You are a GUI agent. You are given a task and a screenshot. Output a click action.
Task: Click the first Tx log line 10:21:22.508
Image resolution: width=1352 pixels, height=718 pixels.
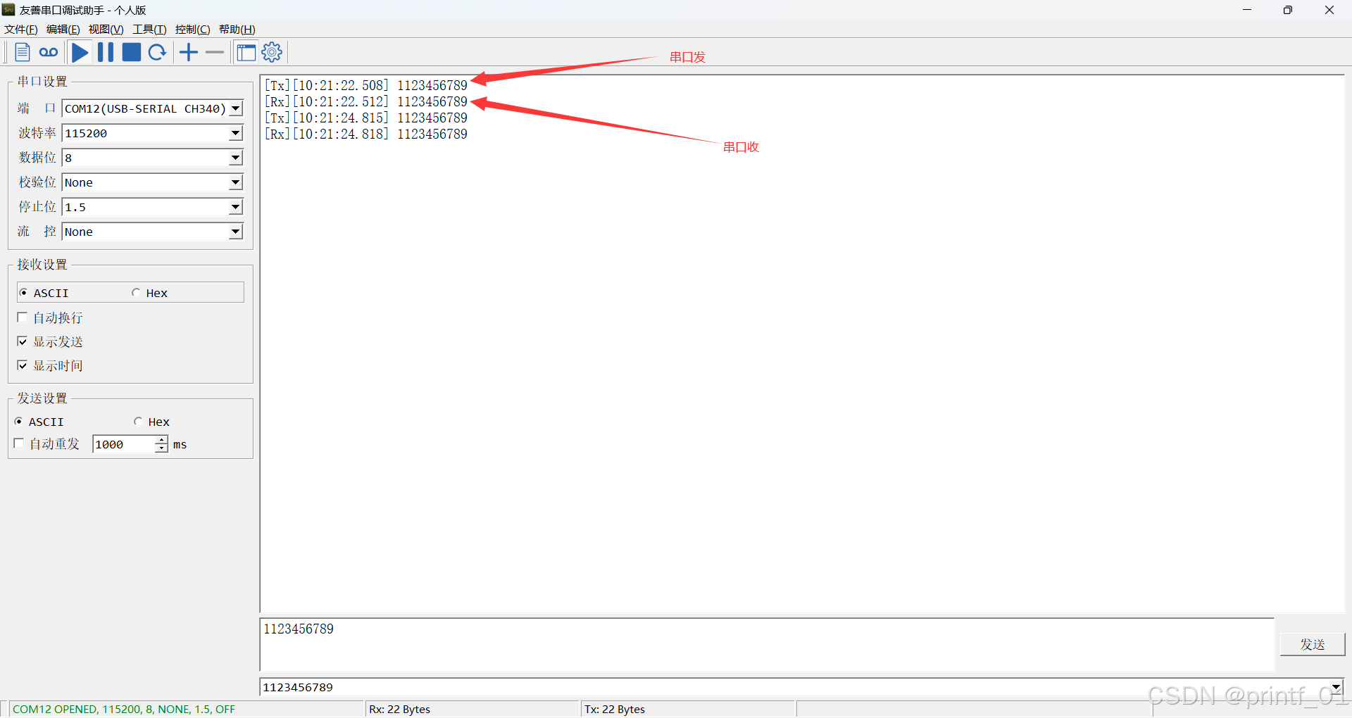366,85
